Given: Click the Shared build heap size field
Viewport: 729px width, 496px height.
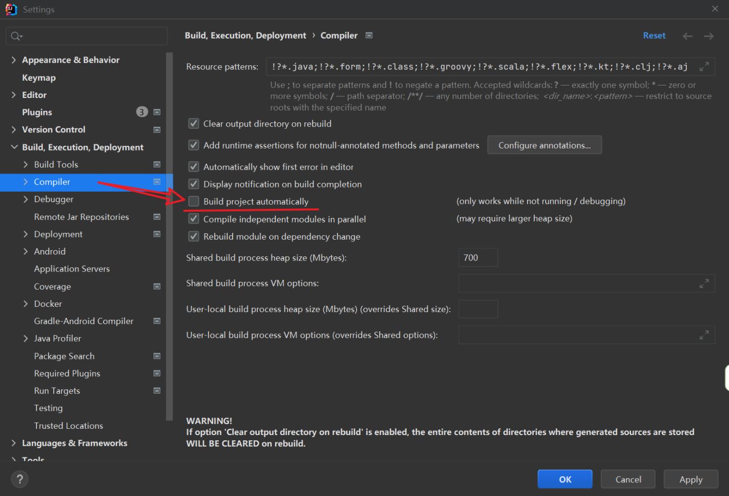Looking at the screenshot, I should point(477,257).
